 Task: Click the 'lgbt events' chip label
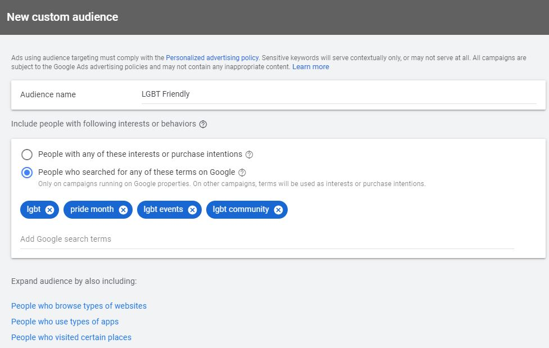(163, 209)
